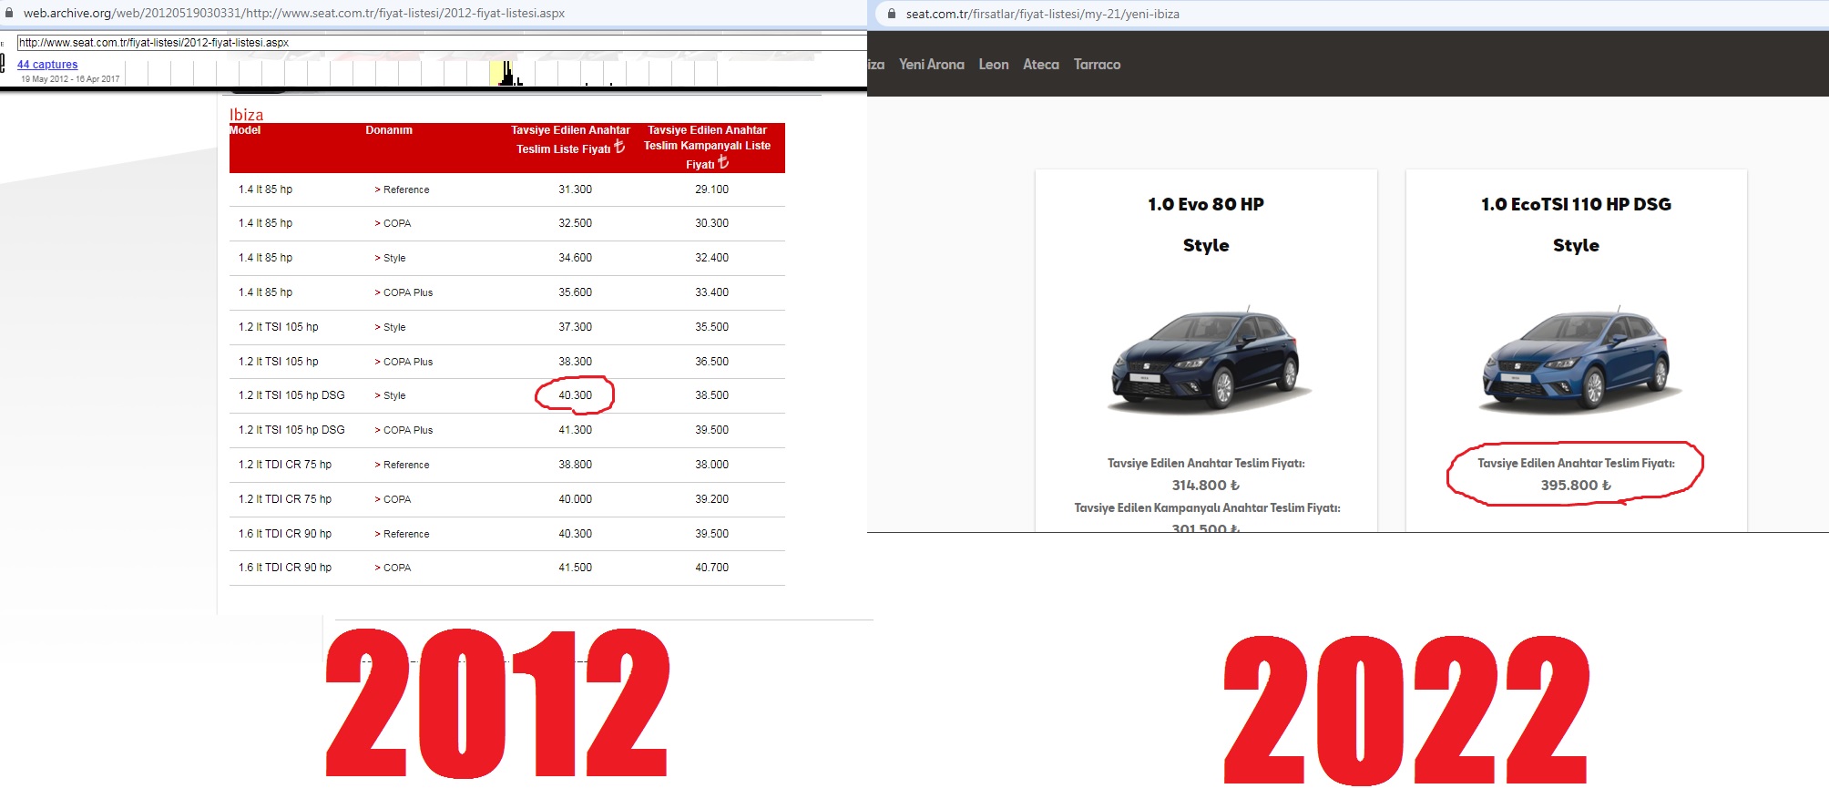This screenshot has height=809, width=1829.
Task: Click the campaign price 29.100
Action: 711,189
